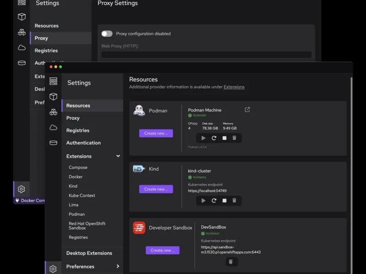Open the dashboard icon in front window sidebar

[53, 81]
